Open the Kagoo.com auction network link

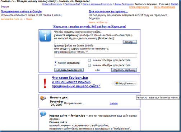coord(89,26)
